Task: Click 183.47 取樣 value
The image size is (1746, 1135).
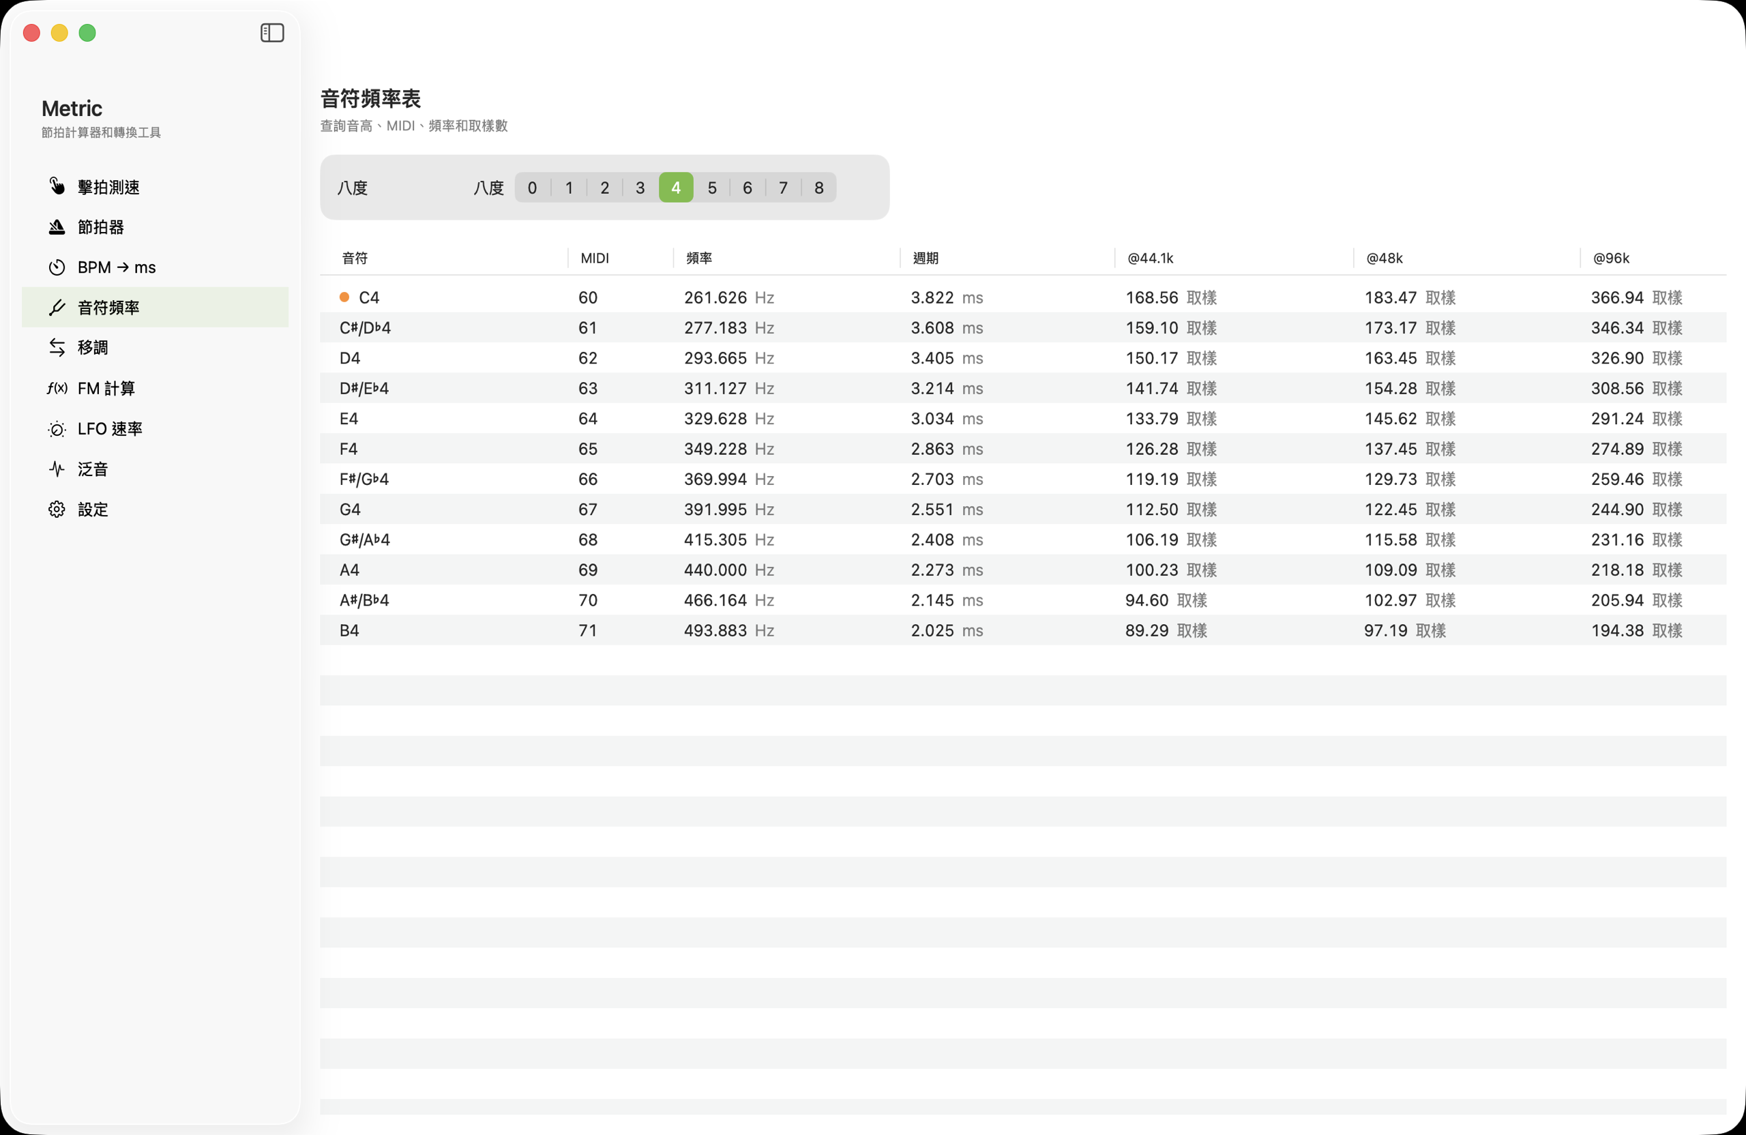Action: 1410,297
